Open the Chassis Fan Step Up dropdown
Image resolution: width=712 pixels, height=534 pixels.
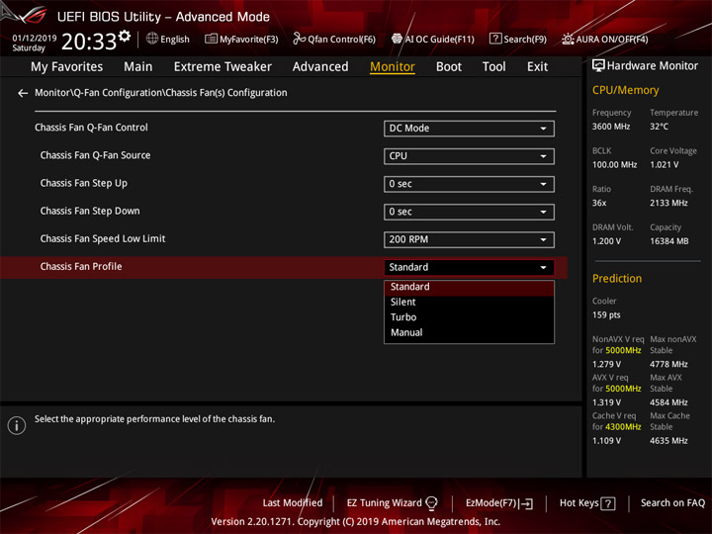coord(469,184)
